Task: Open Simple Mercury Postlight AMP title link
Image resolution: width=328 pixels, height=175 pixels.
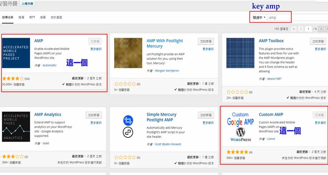Action: (161, 117)
